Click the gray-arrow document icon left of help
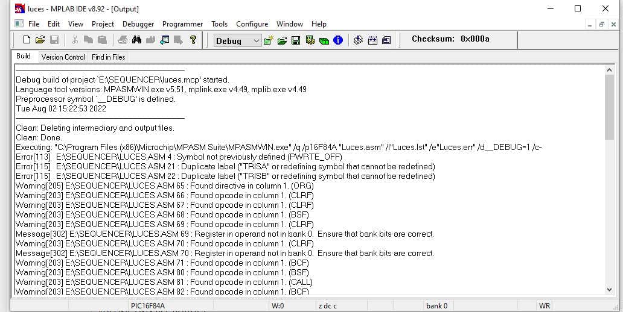 (x=179, y=40)
